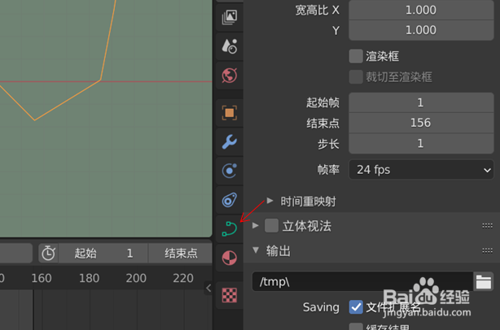
Task: Collapse the 输出 panel
Action: (256, 250)
